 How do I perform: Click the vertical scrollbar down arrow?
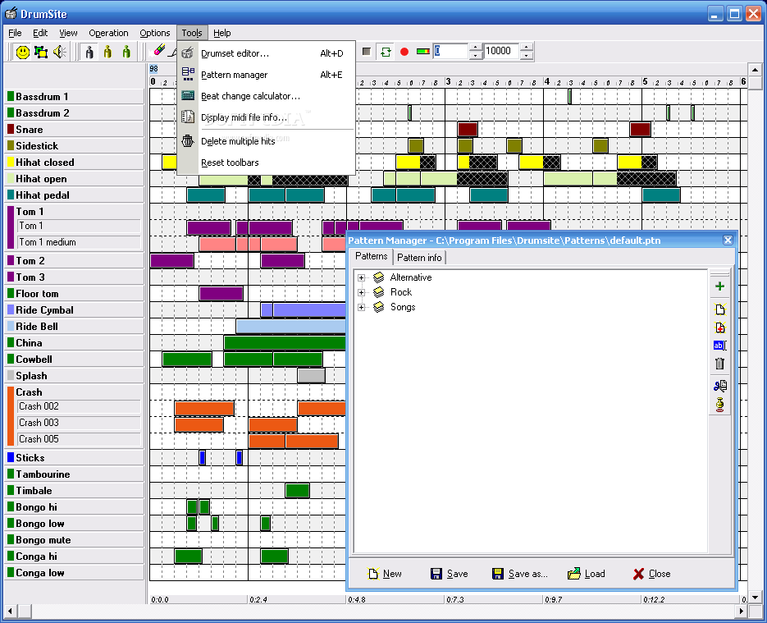[756, 597]
